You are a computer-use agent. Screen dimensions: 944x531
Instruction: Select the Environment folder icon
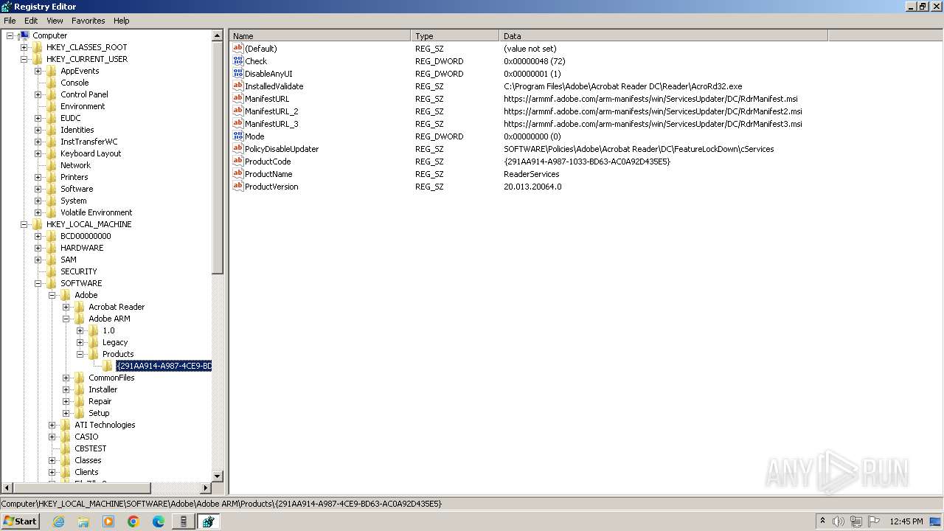[51, 106]
